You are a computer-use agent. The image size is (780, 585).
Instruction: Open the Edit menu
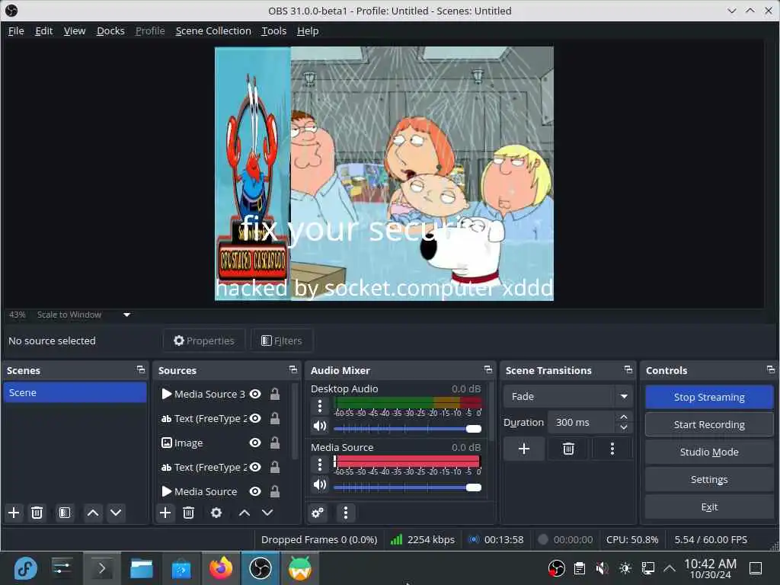click(43, 30)
